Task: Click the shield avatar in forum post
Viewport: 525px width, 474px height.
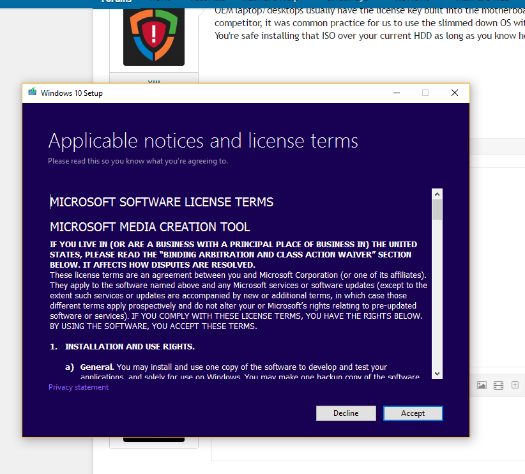Action: (x=154, y=36)
